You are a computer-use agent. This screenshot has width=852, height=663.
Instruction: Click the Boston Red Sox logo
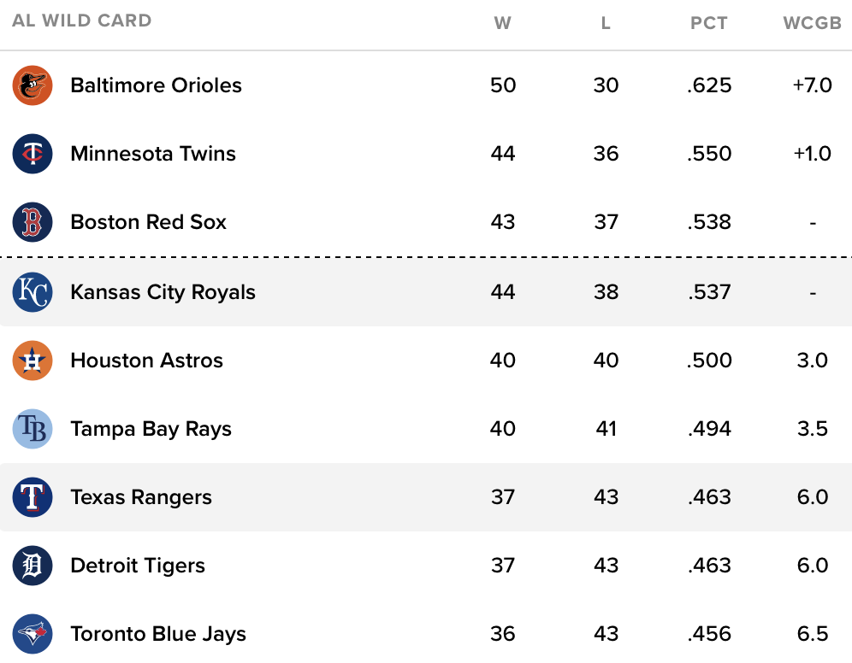pos(33,222)
